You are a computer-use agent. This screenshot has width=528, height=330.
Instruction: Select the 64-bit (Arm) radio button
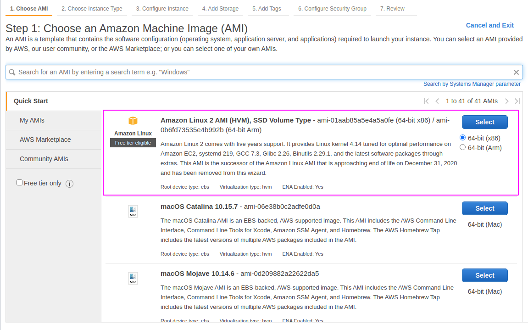(x=462, y=147)
